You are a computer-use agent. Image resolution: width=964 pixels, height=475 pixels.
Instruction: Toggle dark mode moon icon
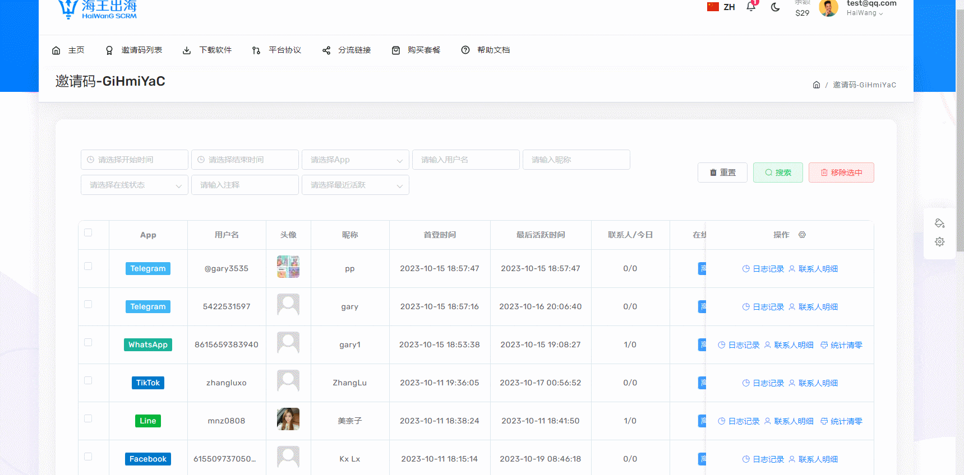pyautogui.click(x=776, y=7)
